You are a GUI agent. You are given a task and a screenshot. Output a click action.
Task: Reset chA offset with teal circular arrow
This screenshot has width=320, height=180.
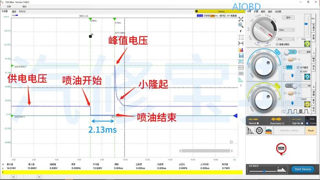(x=307, y=77)
